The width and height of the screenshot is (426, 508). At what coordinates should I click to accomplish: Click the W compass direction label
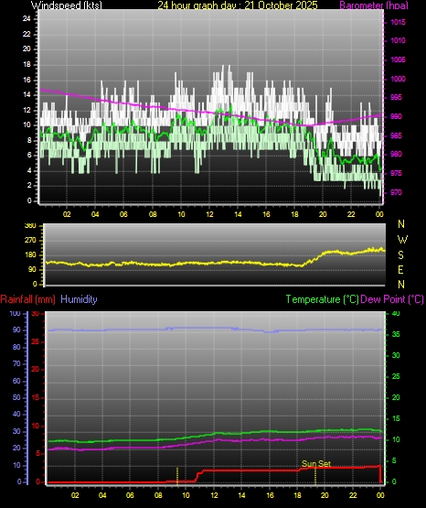[402, 240]
